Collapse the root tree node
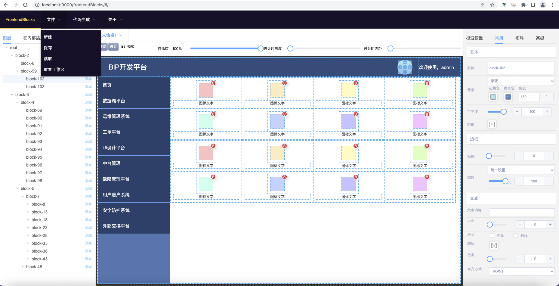Screen dimensions: 559x286 pyautogui.click(x=6, y=48)
